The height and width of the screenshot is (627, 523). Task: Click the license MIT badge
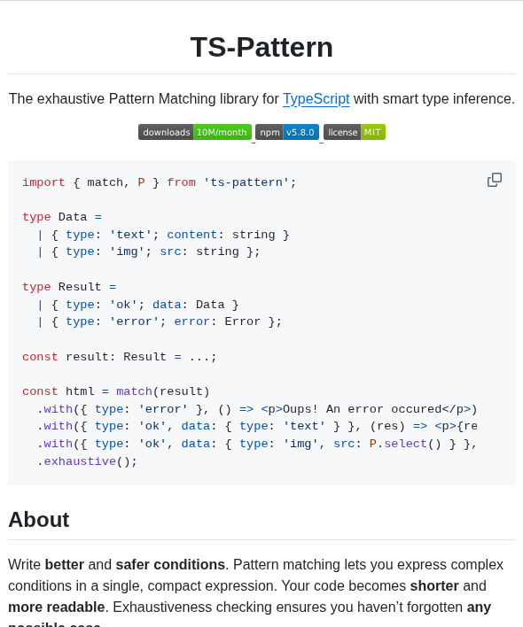coord(355,132)
